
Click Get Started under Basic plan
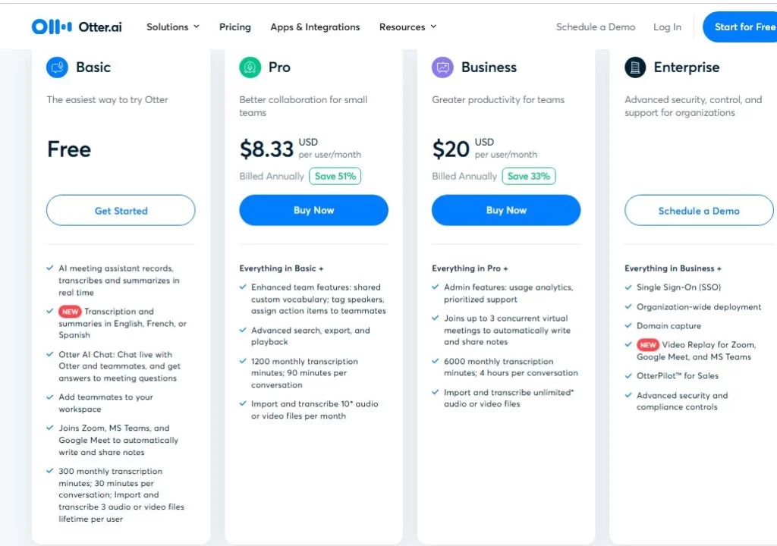click(x=121, y=211)
